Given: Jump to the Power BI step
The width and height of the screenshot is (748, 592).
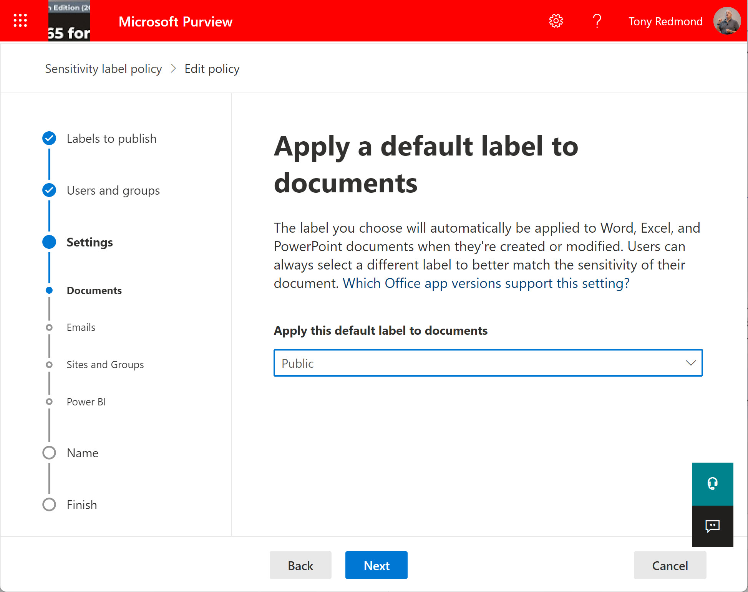Looking at the screenshot, I should (x=86, y=402).
